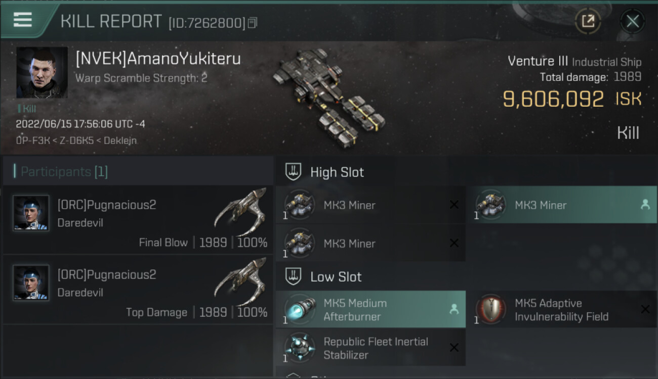
Task: Select the MK5 Medium Afterburner module
Action: [x=371, y=309]
